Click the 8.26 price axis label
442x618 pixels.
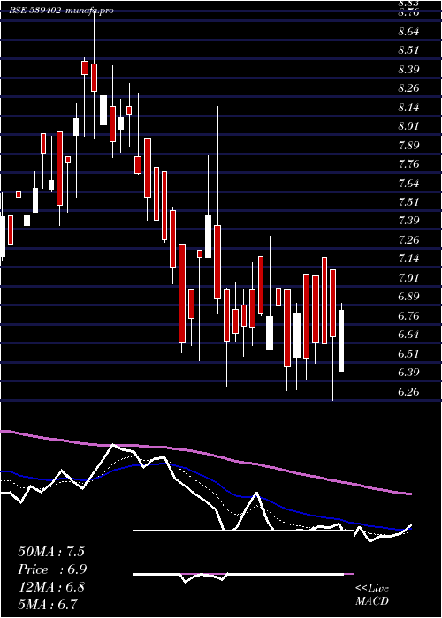pyautogui.click(x=408, y=87)
